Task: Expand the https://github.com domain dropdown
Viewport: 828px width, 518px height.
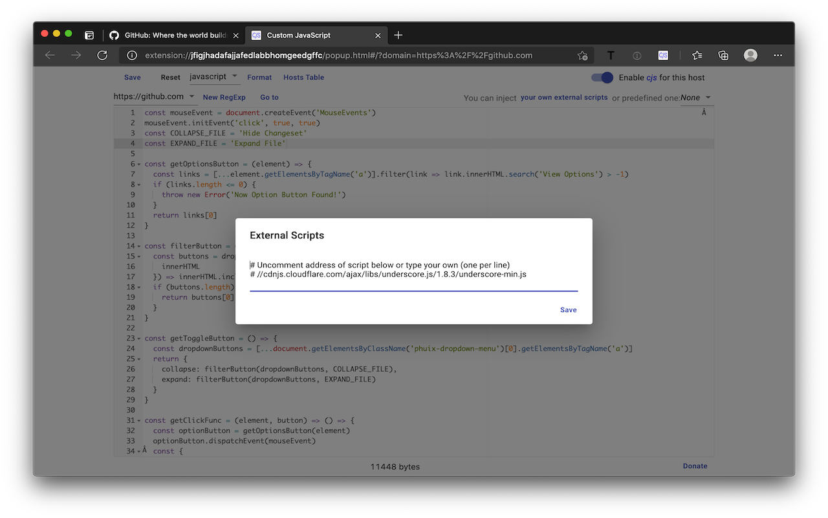Action: [155, 96]
